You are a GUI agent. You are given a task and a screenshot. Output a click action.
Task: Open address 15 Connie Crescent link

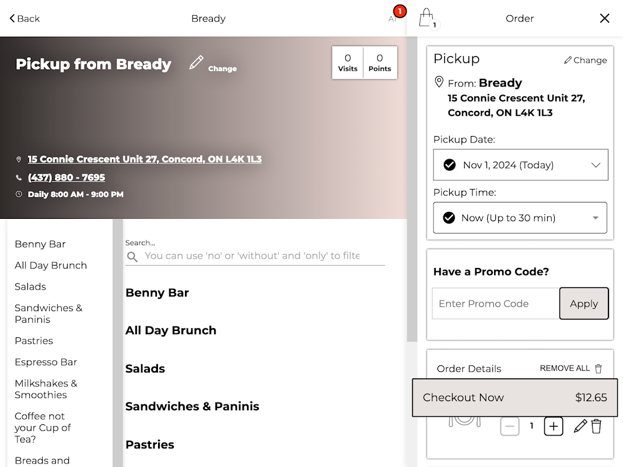145,159
